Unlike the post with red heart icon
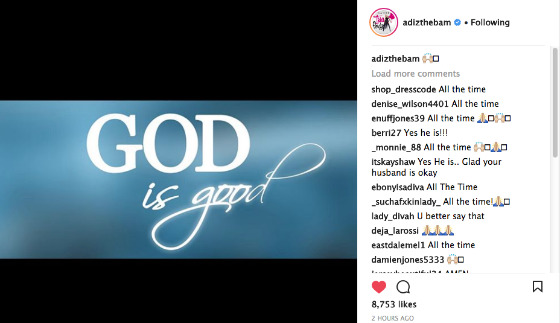Viewport: 560px width, 323px height. 378,287
